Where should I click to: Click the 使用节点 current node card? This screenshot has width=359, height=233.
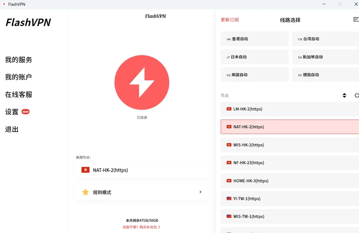(141, 170)
